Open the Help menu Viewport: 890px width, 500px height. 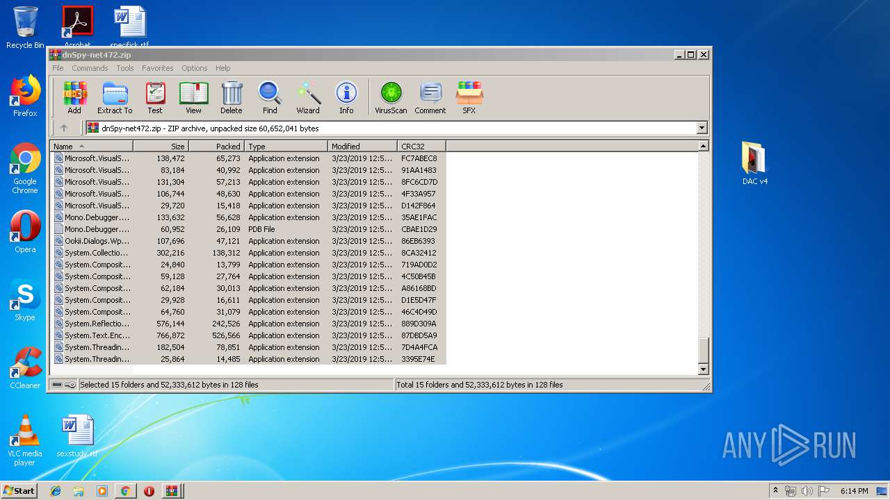click(x=222, y=68)
